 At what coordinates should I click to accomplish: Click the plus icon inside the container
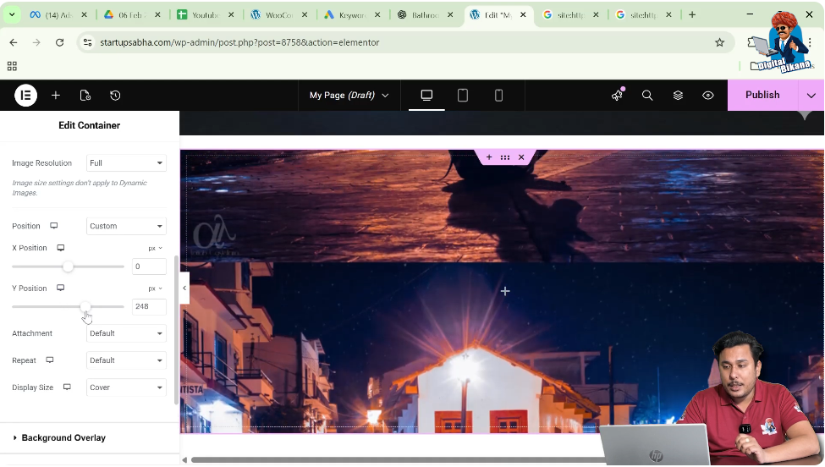[505, 291]
